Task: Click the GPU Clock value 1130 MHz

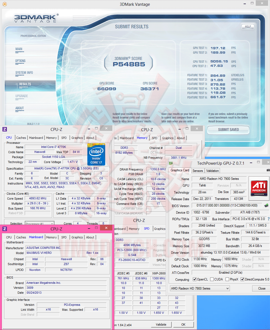Action: pos(200,259)
